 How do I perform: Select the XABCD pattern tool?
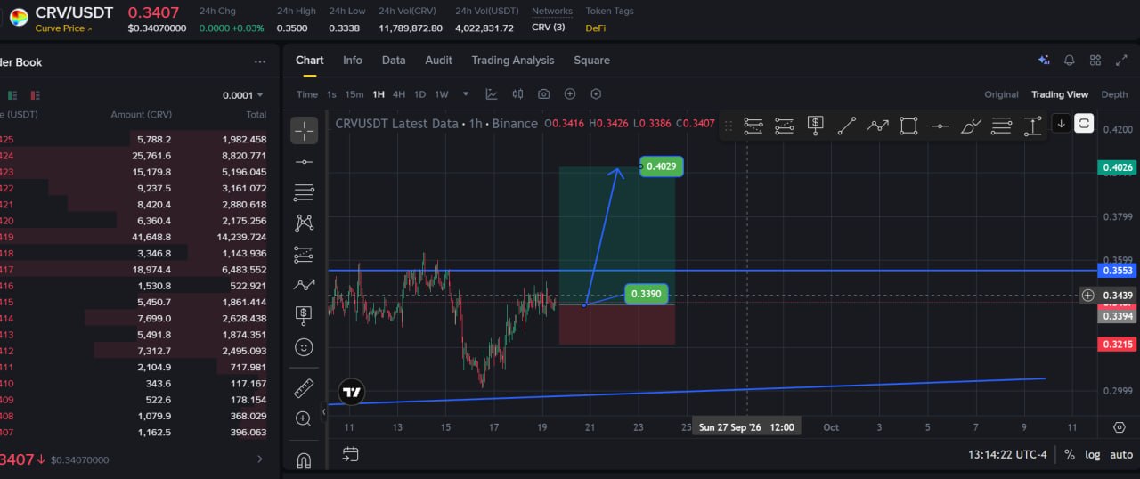[305, 223]
